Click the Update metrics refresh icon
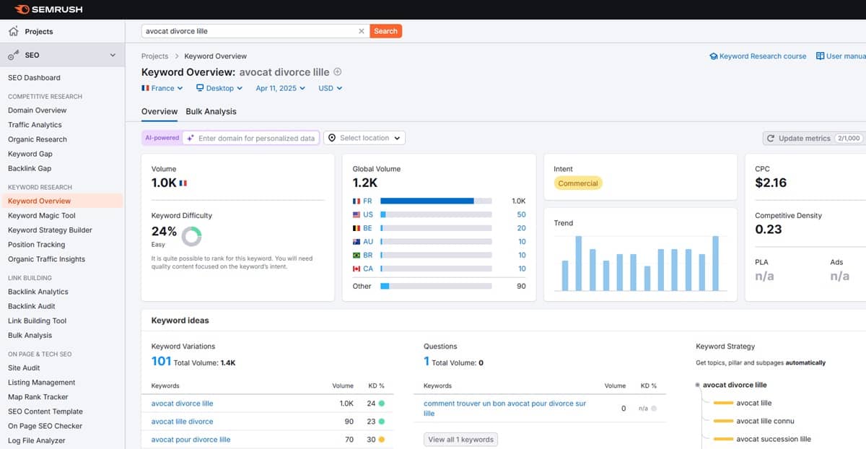 771,138
